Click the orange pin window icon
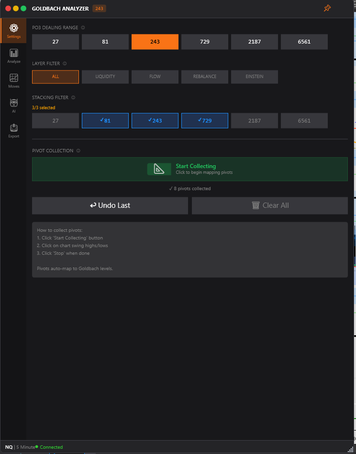 click(x=327, y=8)
